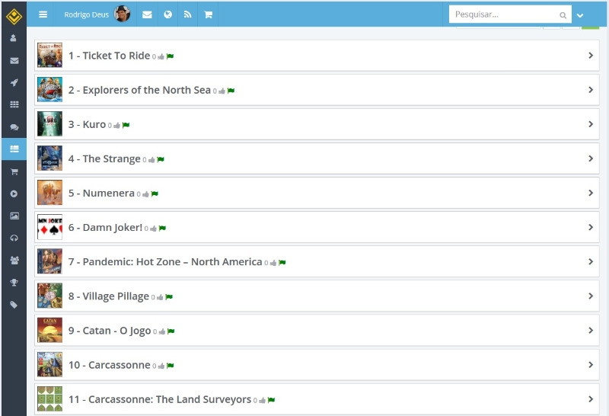609x416 pixels.
Task: Click the Rodrigo Deus username link
Action: coord(86,14)
